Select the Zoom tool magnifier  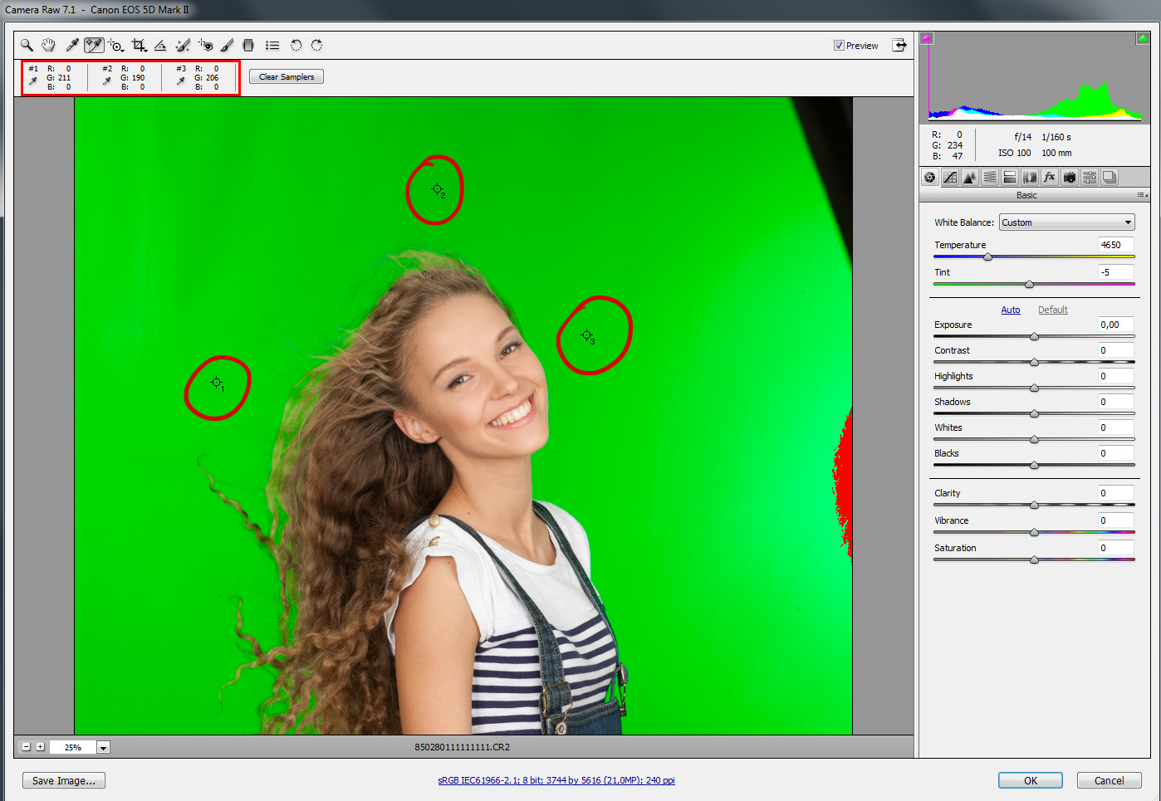coord(27,46)
